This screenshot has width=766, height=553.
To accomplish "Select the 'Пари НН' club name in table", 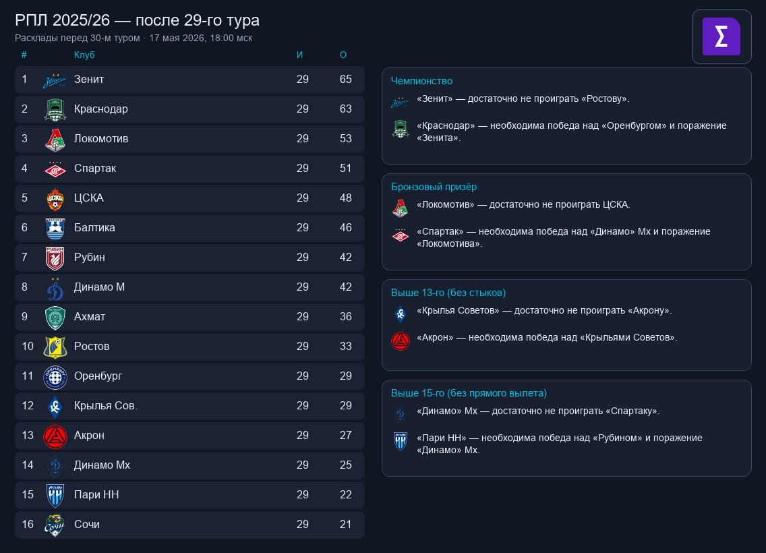I will [x=96, y=495].
